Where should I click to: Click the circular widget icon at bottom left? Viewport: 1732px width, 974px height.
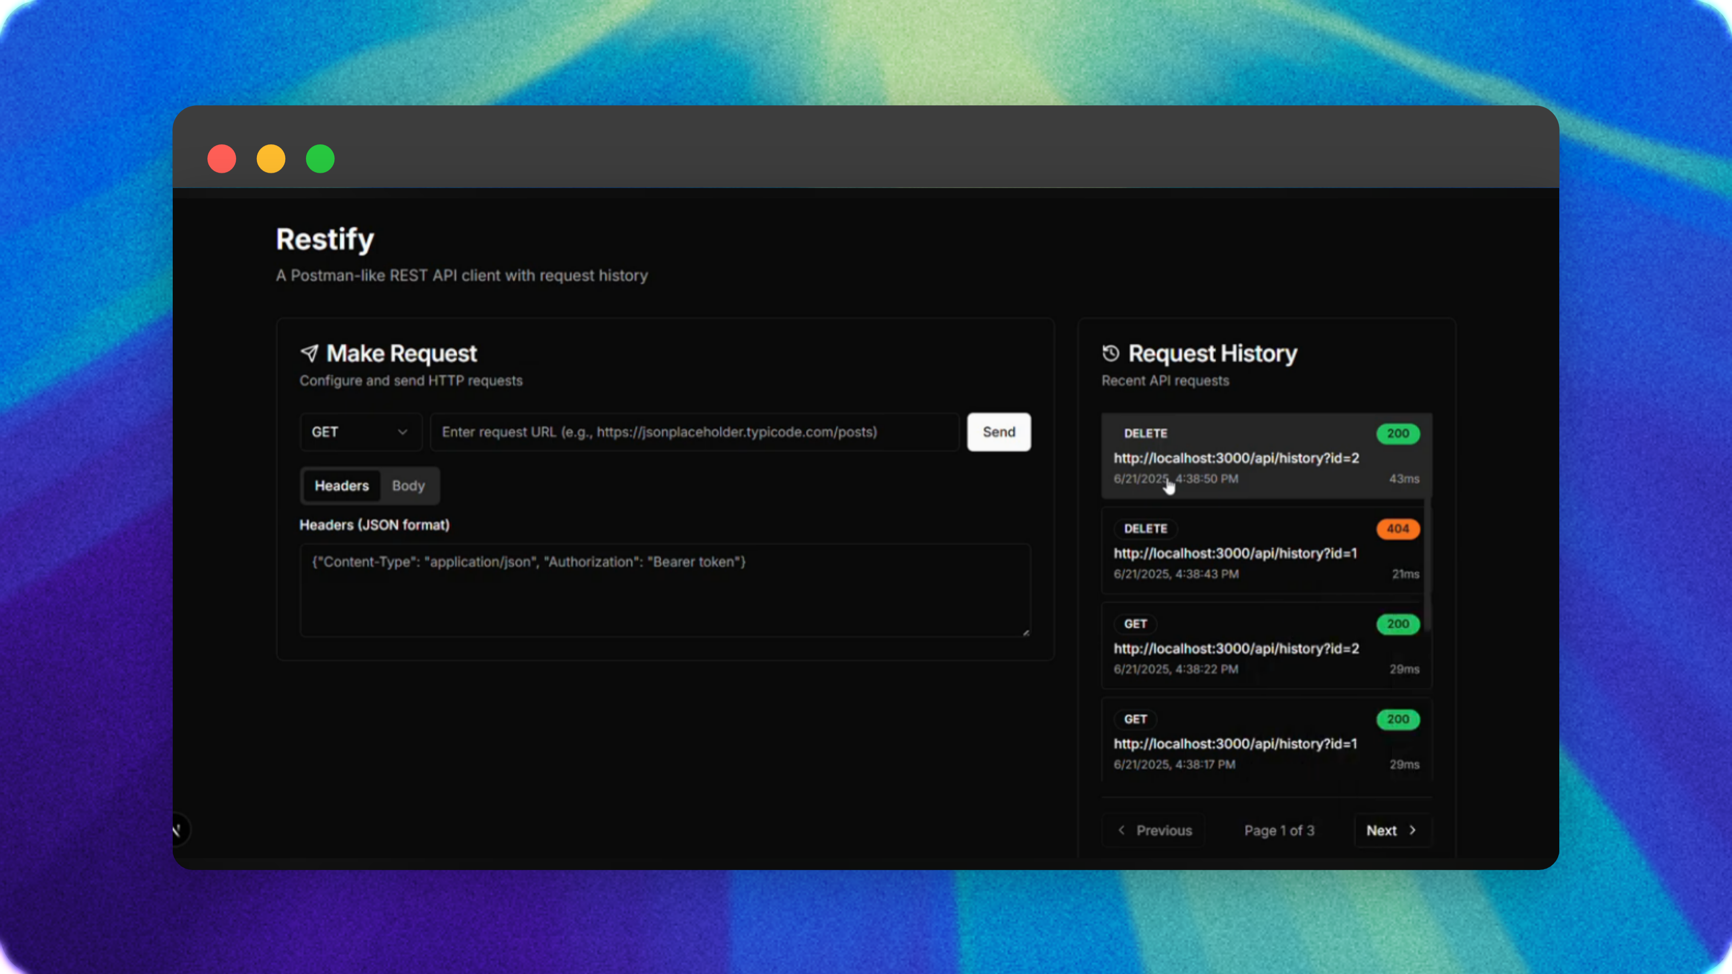[179, 830]
